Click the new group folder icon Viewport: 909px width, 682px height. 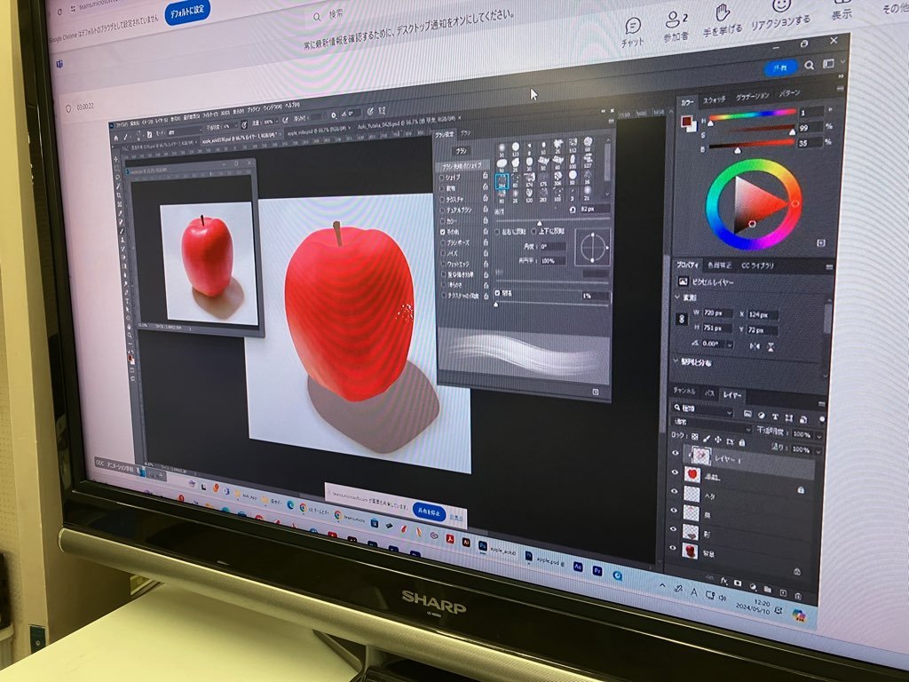[768, 589]
